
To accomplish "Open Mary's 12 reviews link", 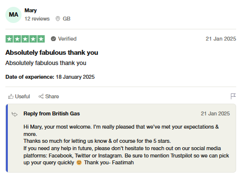I will [37, 19].
